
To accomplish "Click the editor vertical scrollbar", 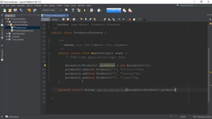I will click(209, 75).
